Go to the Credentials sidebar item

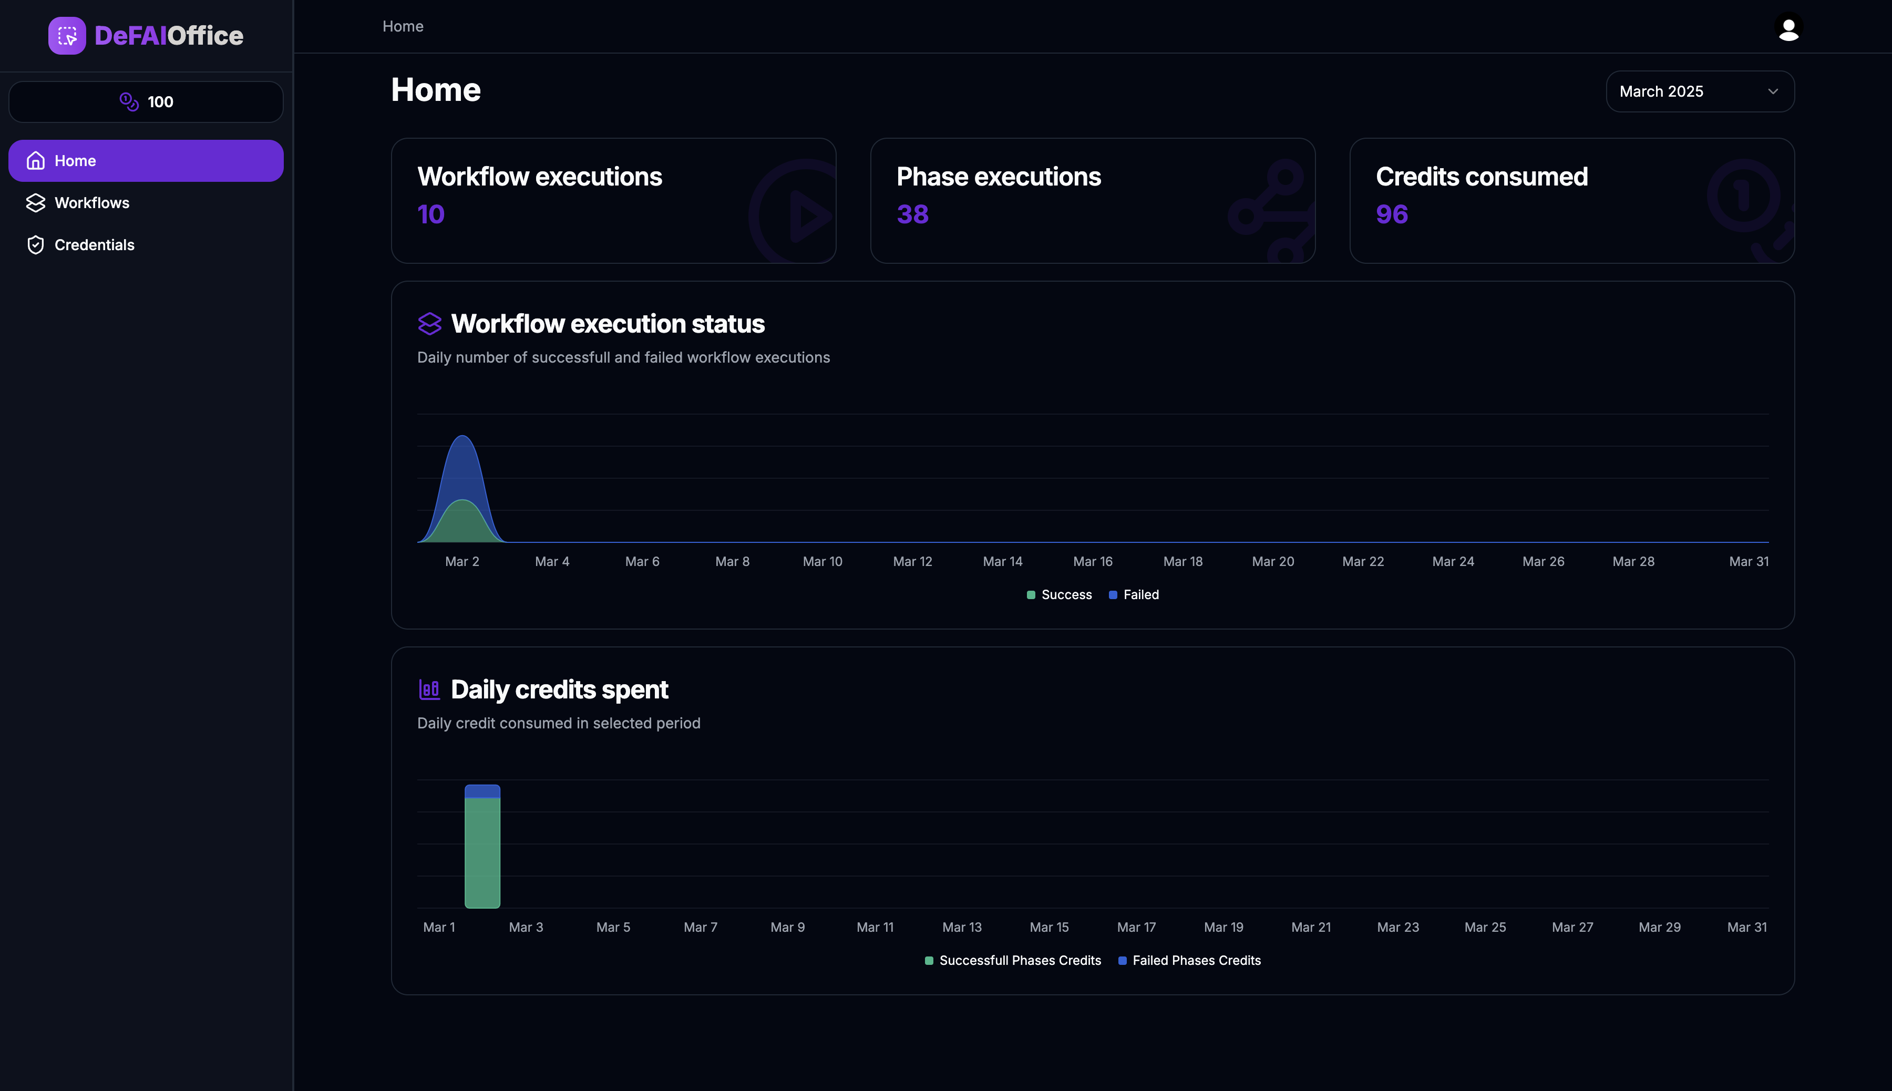tap(95, 244)
